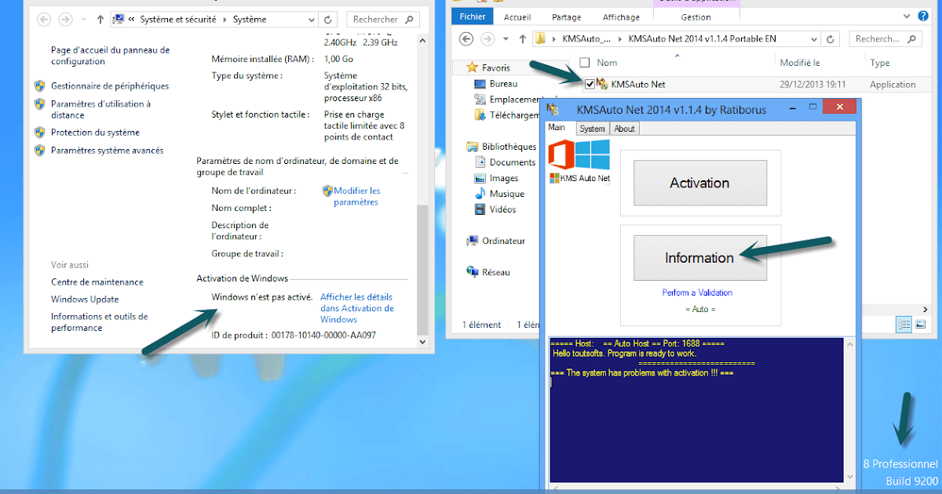Go up one folder level in Explorer
Viewport: 942px width, 494px height.
click(522, 38)
